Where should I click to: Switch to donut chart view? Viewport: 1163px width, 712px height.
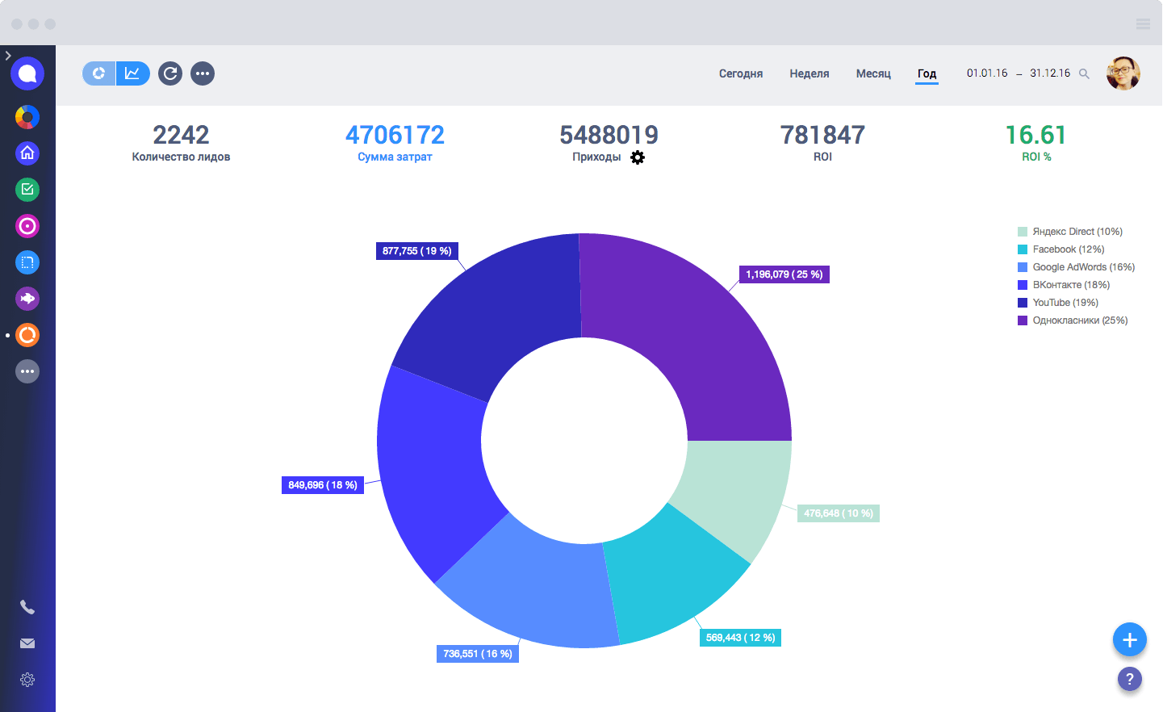[99, 73]
